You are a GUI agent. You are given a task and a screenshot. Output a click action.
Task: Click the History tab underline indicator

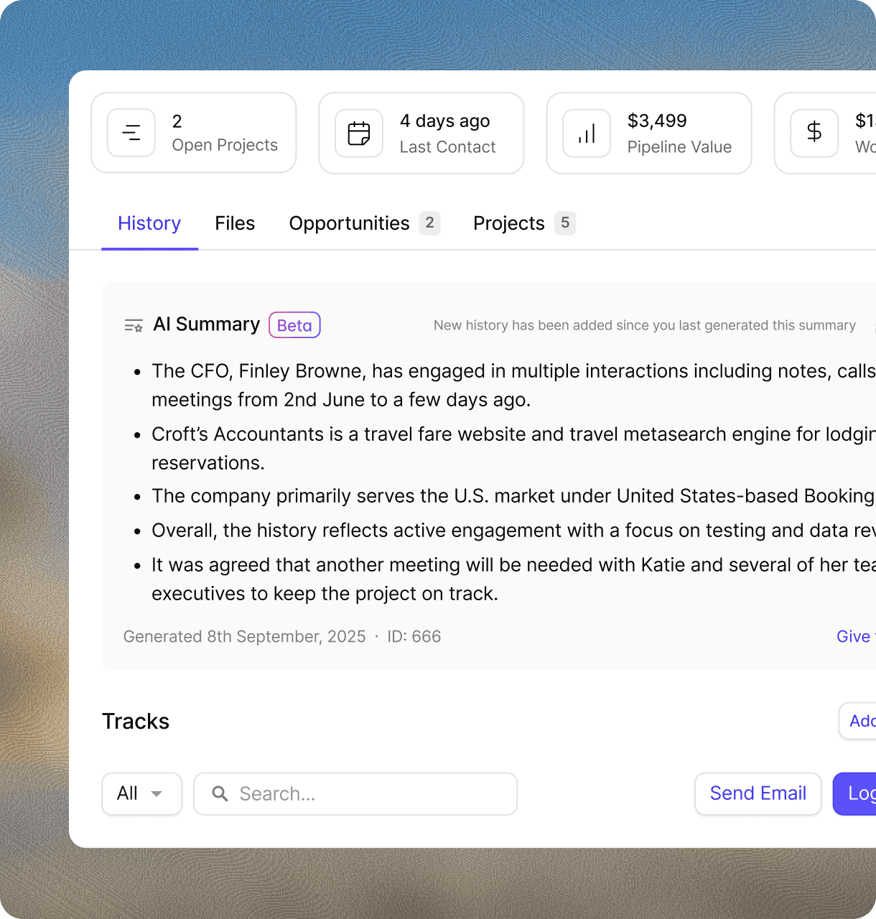(149, 248)
